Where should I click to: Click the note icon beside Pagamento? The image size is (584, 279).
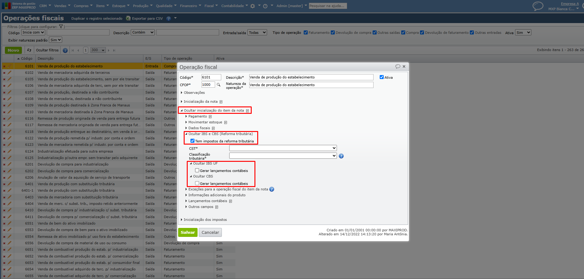pos(210,117)
